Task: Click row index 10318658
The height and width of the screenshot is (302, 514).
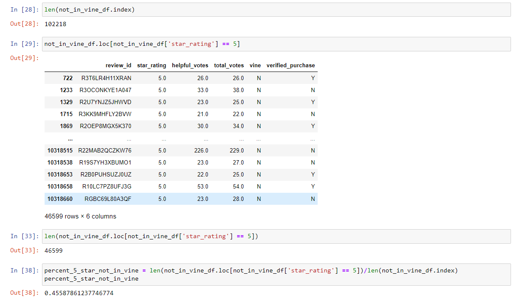Action: pyautogui.click(x=60, y=186)
